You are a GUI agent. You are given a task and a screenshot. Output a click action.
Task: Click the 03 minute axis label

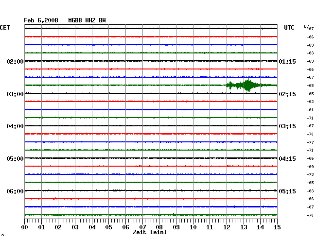click(75, 227)
